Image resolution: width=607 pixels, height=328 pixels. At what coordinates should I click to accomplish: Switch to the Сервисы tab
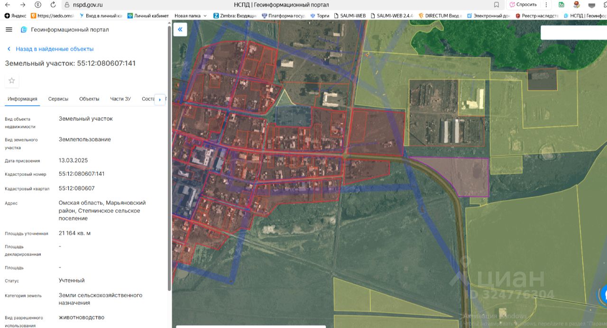point(58,99)
